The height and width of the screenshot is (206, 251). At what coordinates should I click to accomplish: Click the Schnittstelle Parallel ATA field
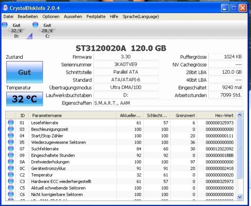126,72
